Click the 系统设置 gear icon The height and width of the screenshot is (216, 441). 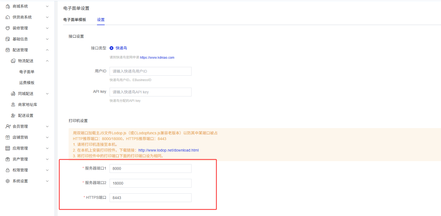[x=8, y=181]
